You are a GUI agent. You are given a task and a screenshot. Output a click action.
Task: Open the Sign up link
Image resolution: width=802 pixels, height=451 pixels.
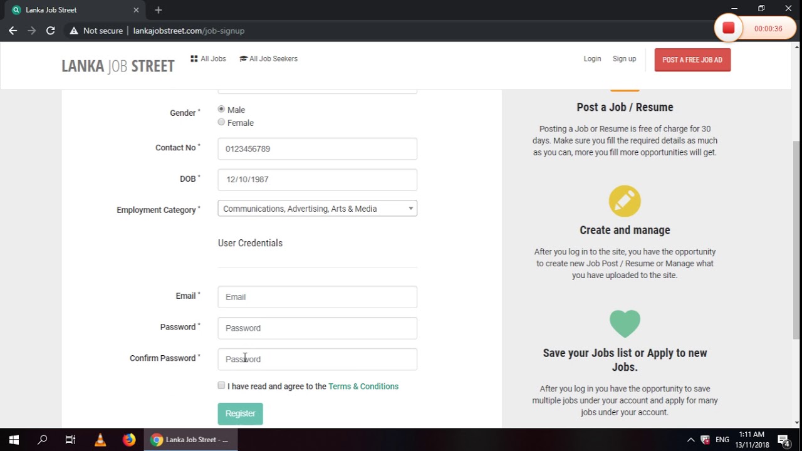(x=624, y=59)
